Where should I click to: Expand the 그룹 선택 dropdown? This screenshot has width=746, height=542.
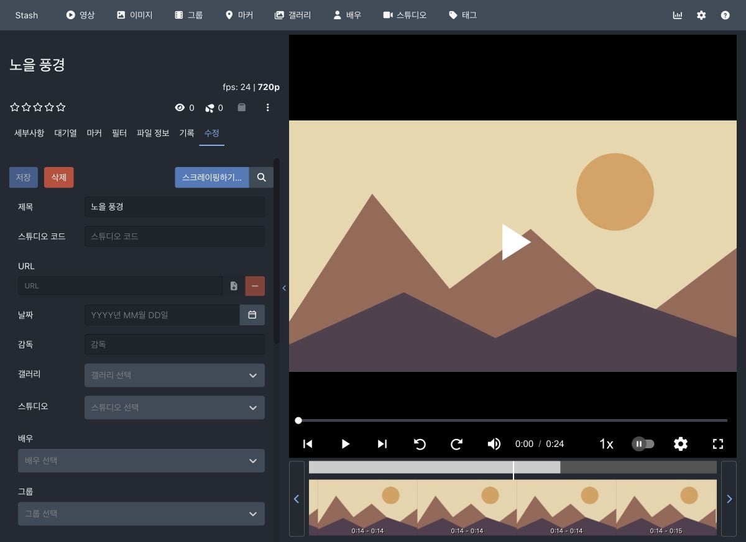pos(141,513)
